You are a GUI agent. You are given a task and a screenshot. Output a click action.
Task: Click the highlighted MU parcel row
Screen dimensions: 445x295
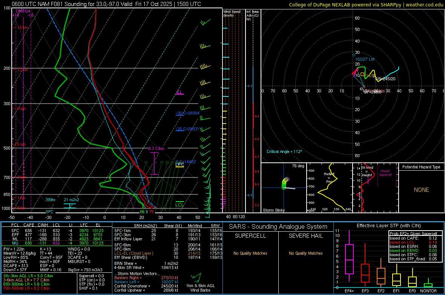pyautogui.click(x=57, y=243)
